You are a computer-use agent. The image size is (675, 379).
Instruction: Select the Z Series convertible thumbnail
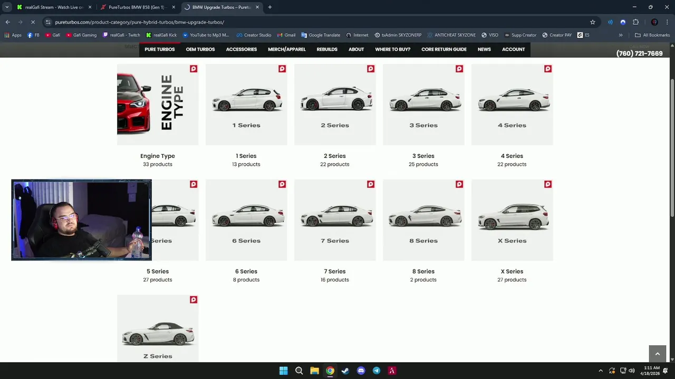pyautogui.click(x=158, y=328)
